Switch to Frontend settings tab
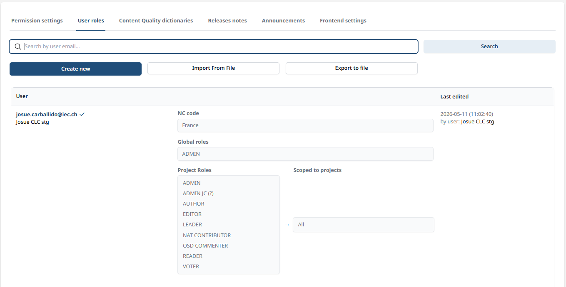This screenshot has width=566, height=287. tap(343, 20)
